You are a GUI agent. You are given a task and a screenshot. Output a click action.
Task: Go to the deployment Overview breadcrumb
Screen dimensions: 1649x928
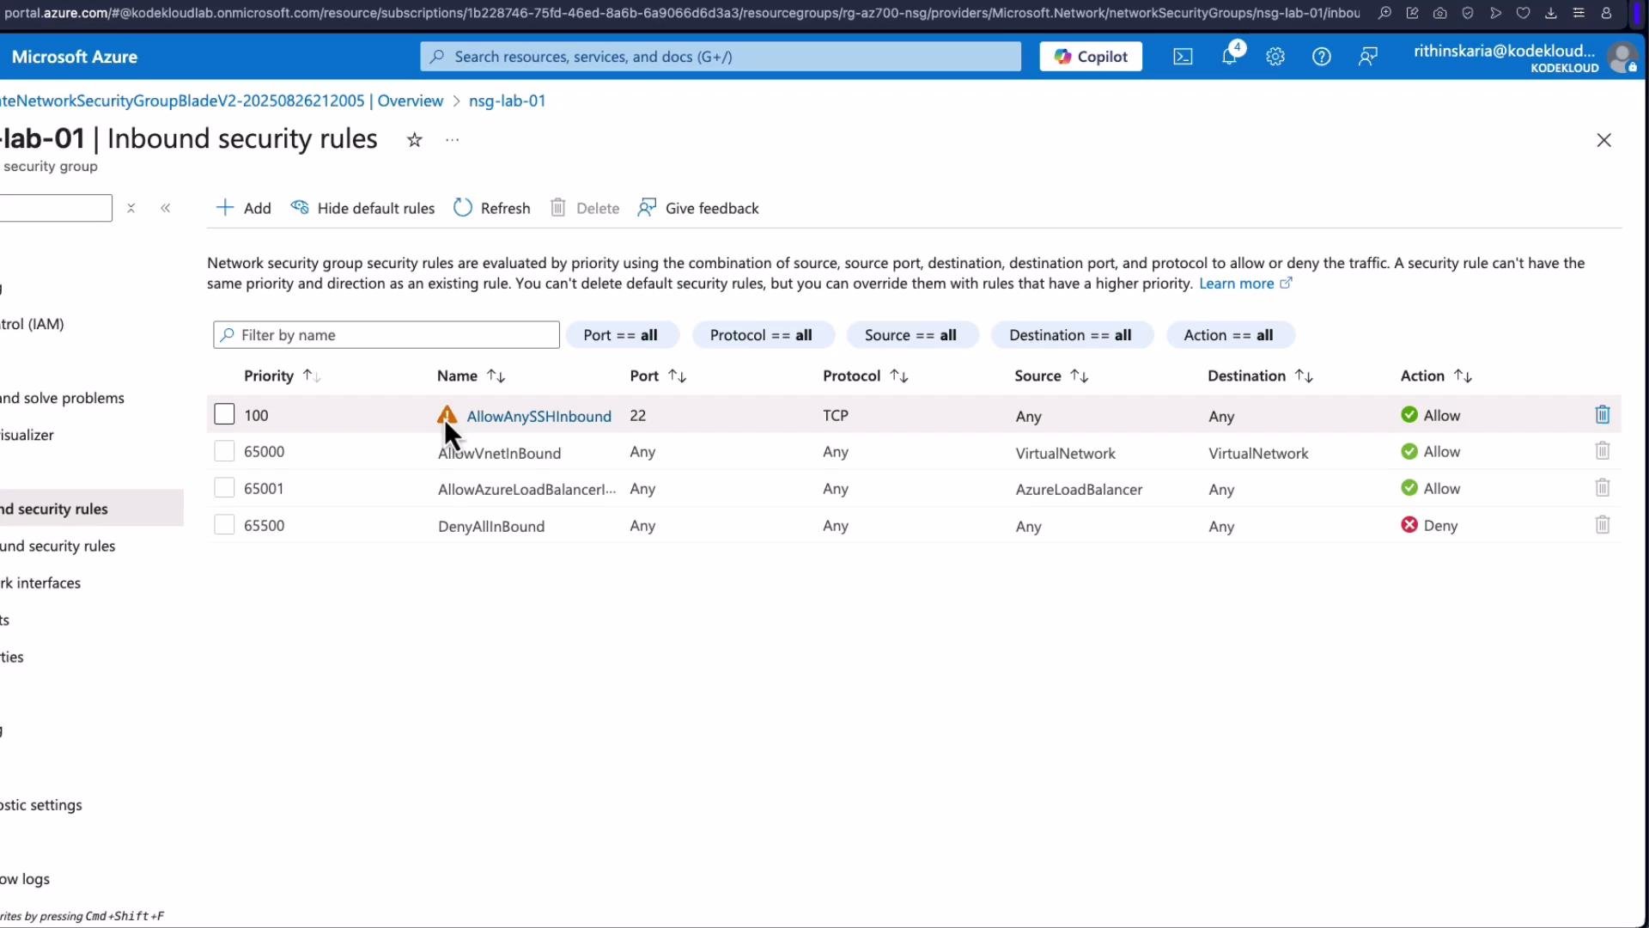click(222, 101)
